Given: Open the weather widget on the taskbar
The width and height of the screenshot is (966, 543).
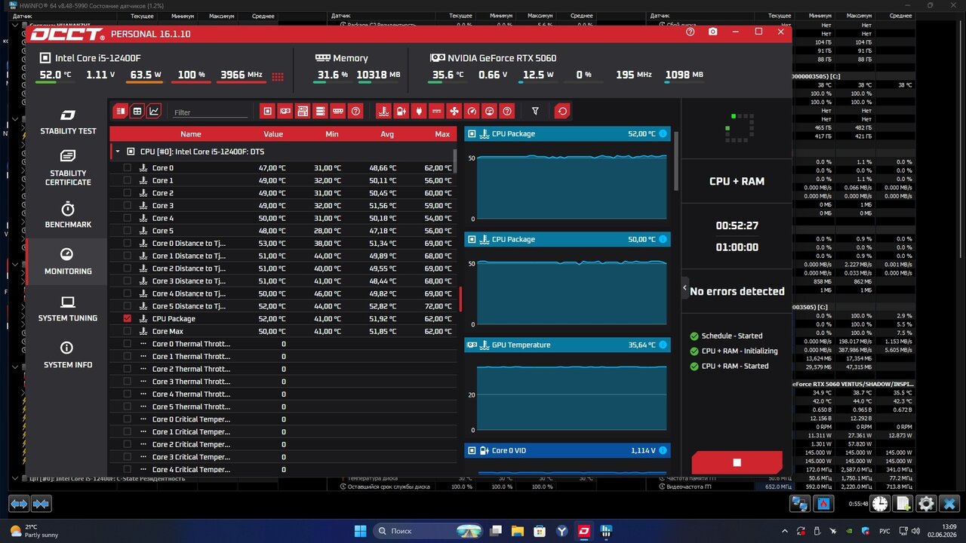Looking at the screenshot, I should tap(34, 530).
